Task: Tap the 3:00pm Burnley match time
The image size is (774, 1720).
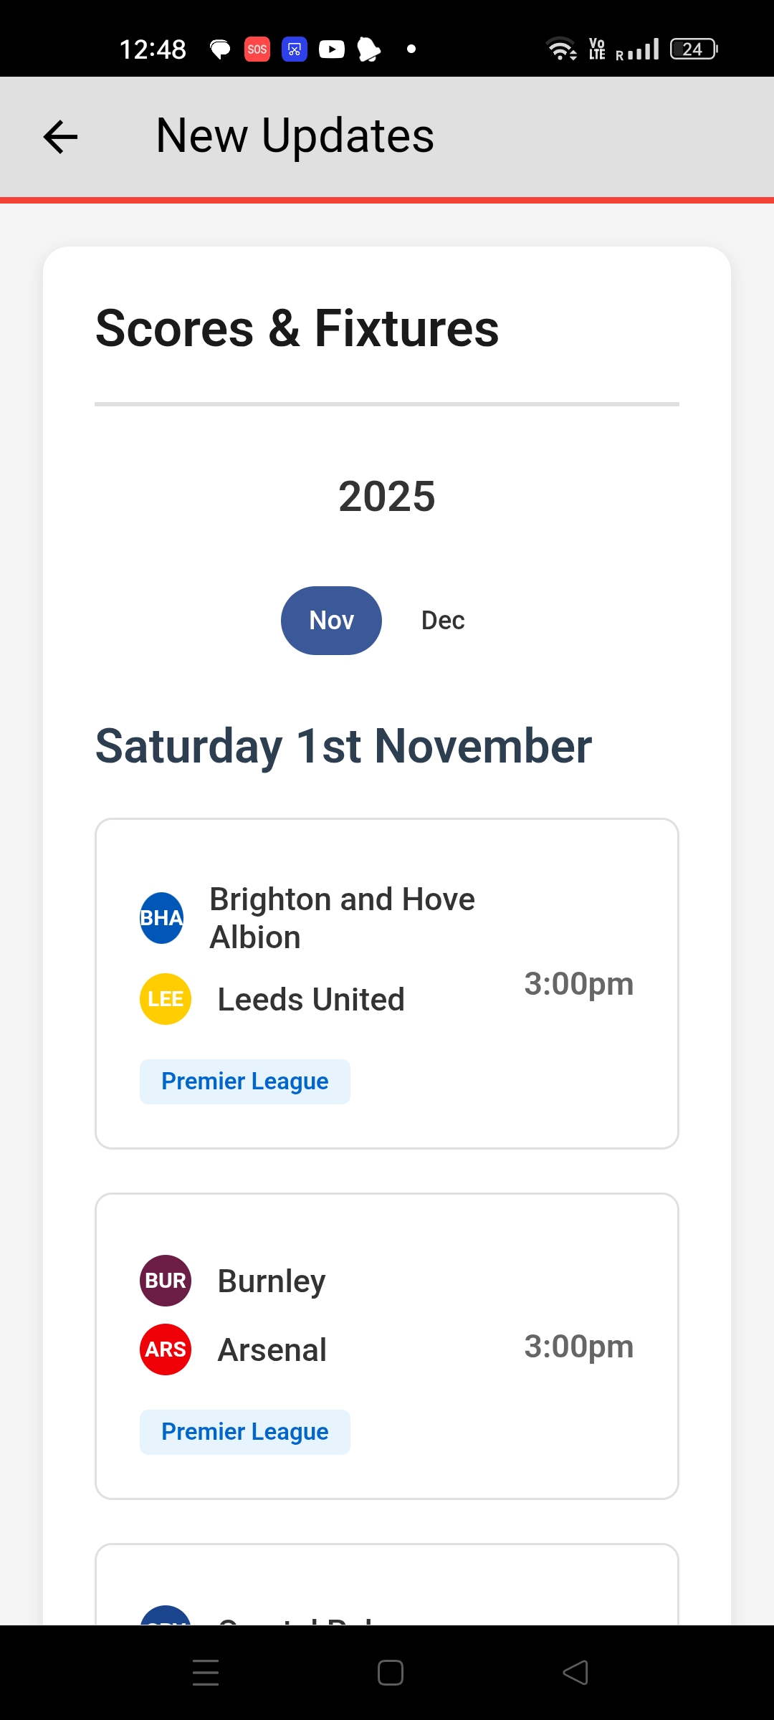Action: coord(578,1347)
